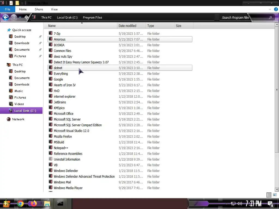Switch to details view layout icon
Viewport: 279px width, 209px height.
click(269, 195)
